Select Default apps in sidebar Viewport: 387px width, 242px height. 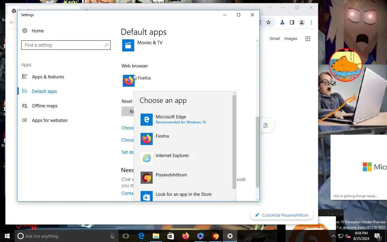click(x=44, y=91)
